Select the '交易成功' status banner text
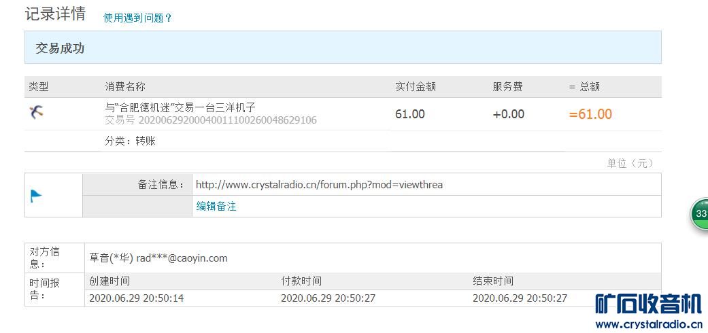708x333 pixels. click(x=60, y=48)
